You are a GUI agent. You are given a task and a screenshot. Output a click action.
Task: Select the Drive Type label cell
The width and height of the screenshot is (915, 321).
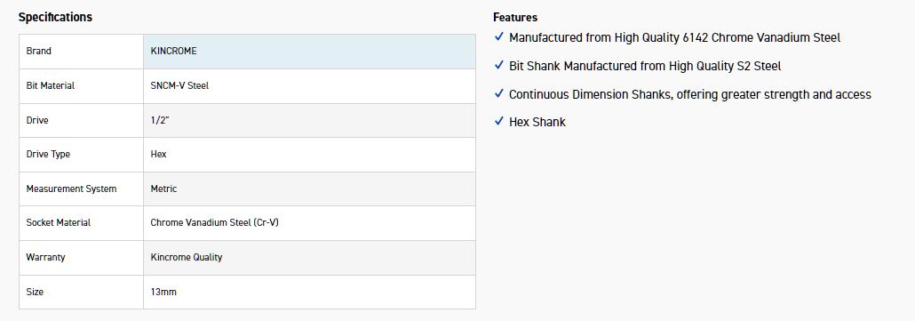[81, 155]
